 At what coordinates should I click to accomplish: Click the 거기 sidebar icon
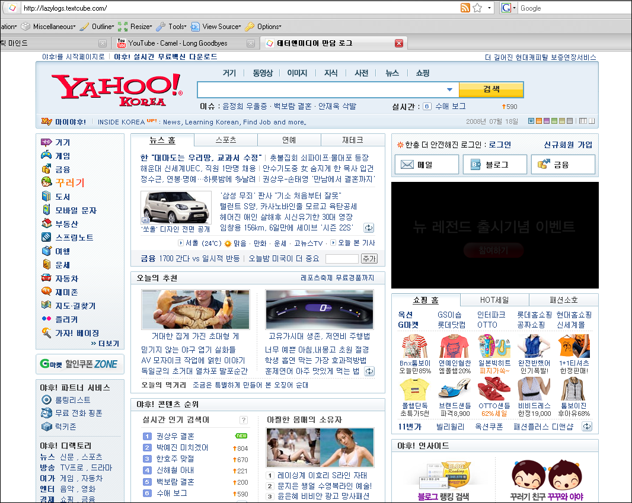(x=46, y=142)
